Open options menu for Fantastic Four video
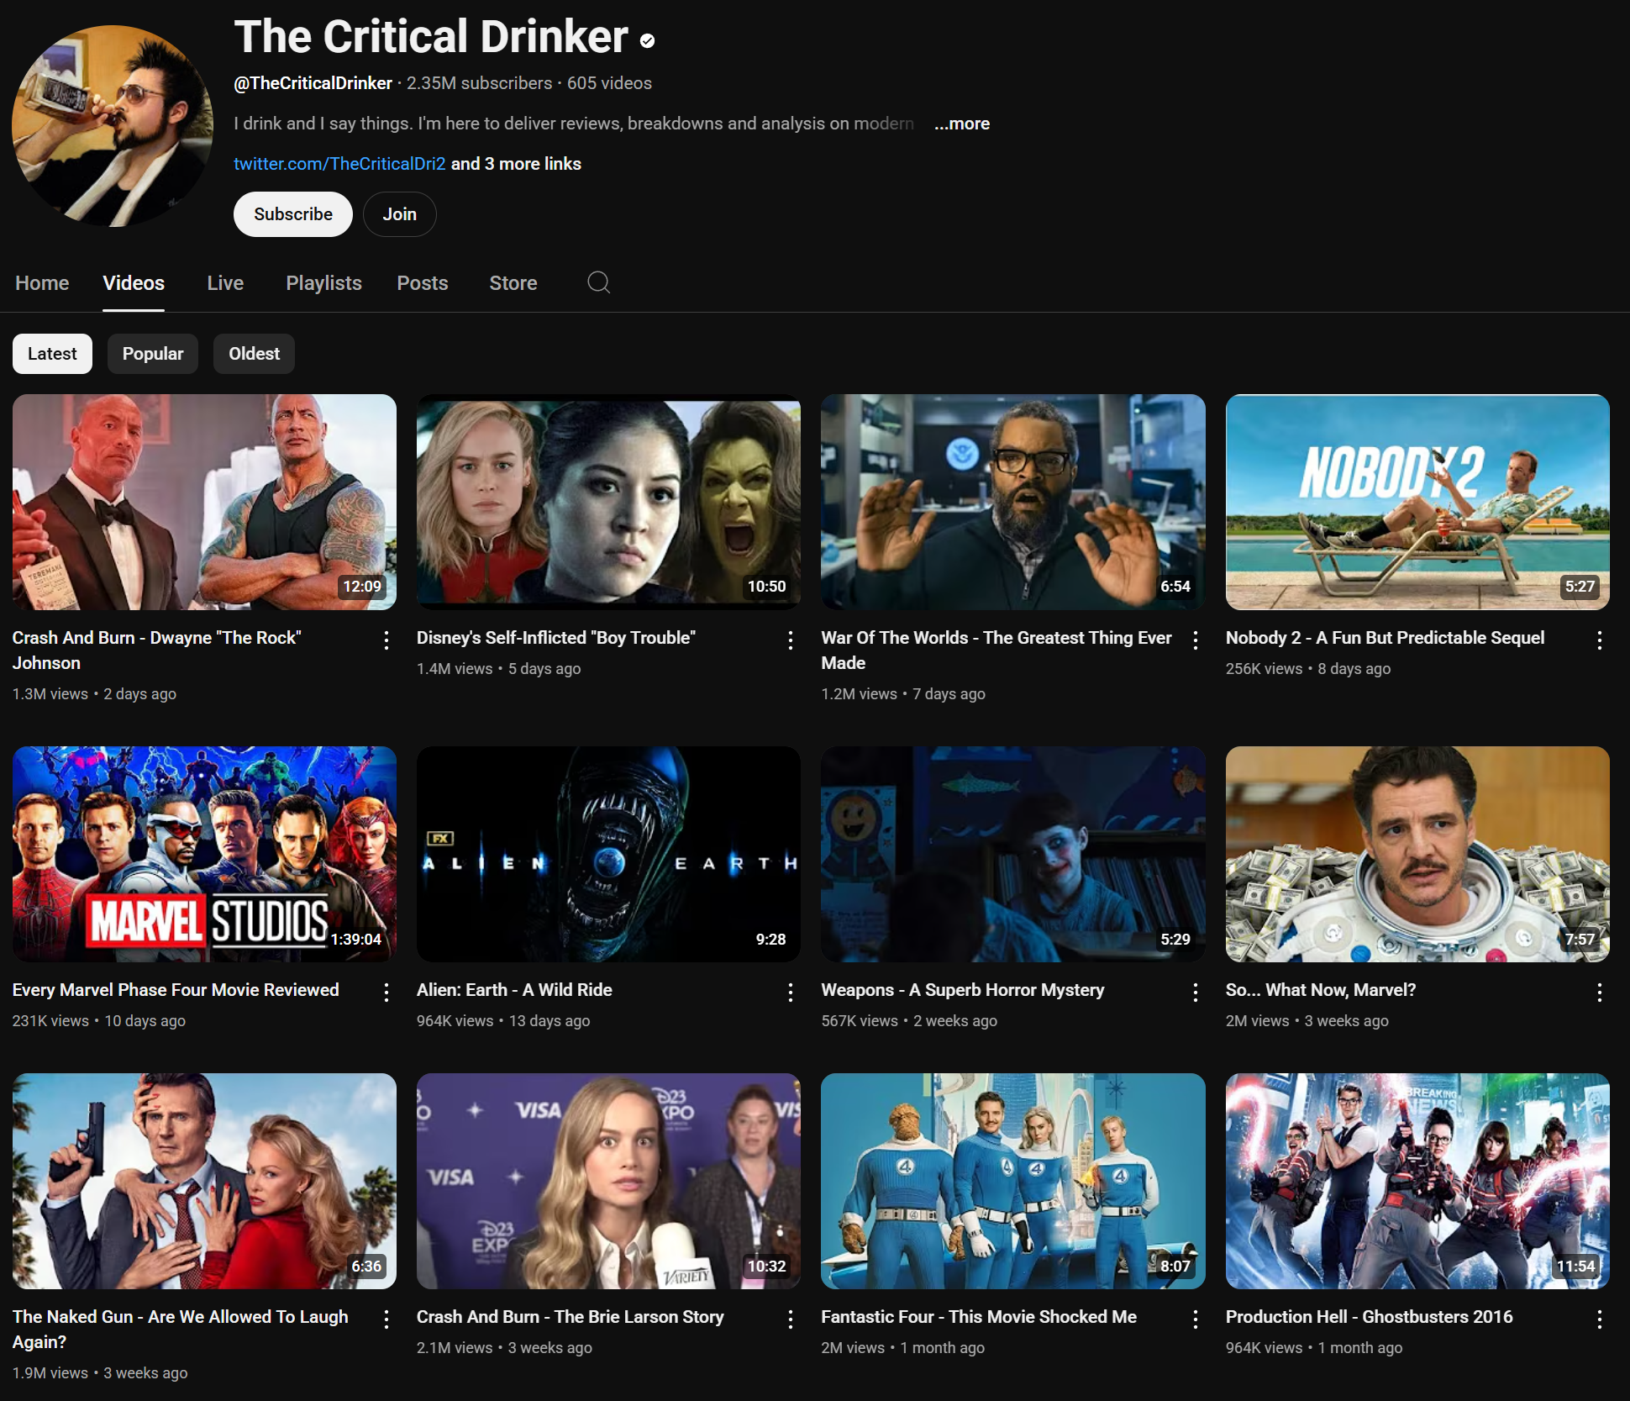 1195,1319
